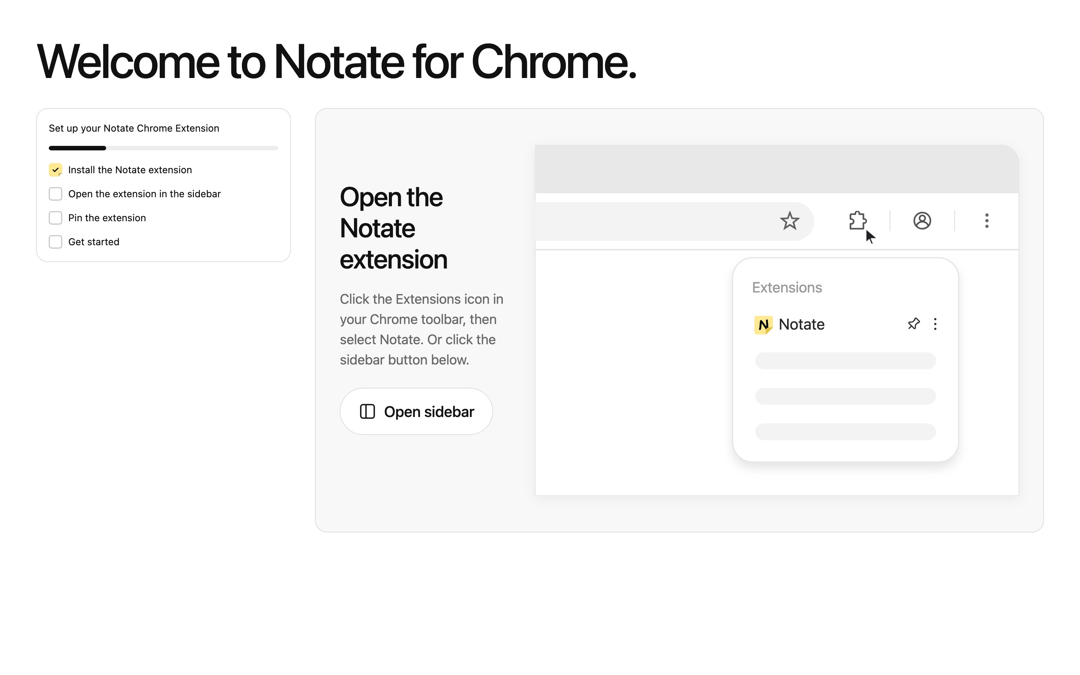Uncheck Install the Notate extension
The width and height of the screenshot is (1080, 675).
tap(55, 169)
